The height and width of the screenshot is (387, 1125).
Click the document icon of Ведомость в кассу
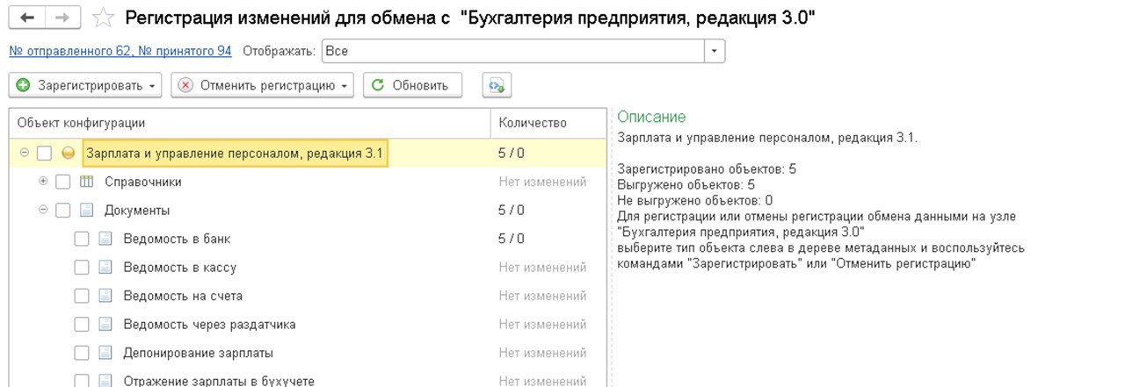click(105, 268)
